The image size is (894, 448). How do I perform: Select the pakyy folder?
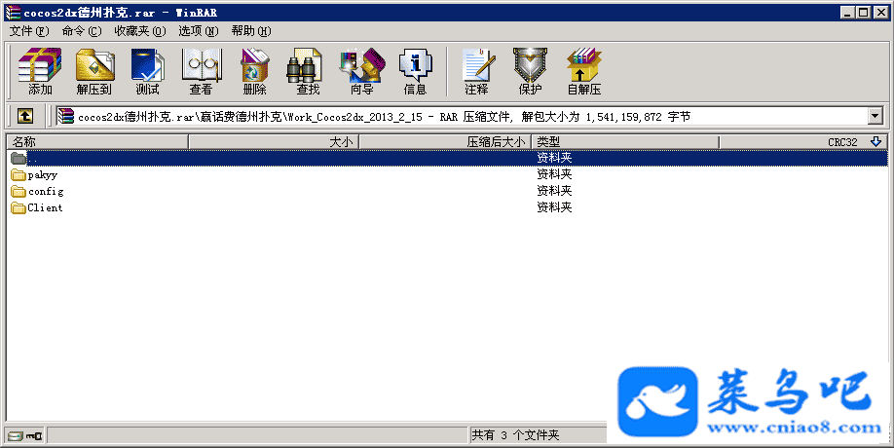[x=42, y=174]
